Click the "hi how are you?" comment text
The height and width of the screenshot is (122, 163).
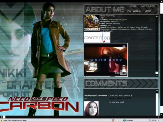[x=117, y=102]
